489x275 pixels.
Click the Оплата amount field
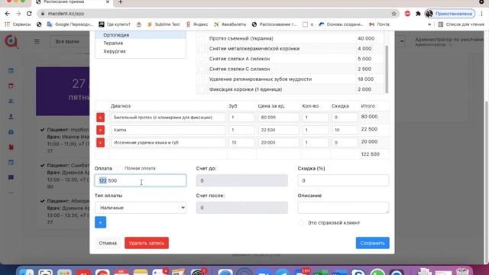tap(141, 180)
